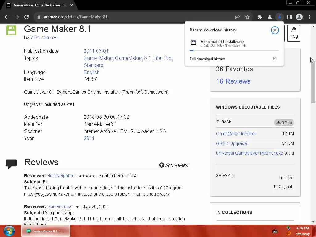316x237 pixels.
Task: Go back using the browser back arrow
Action: click(x=7, y=17)
